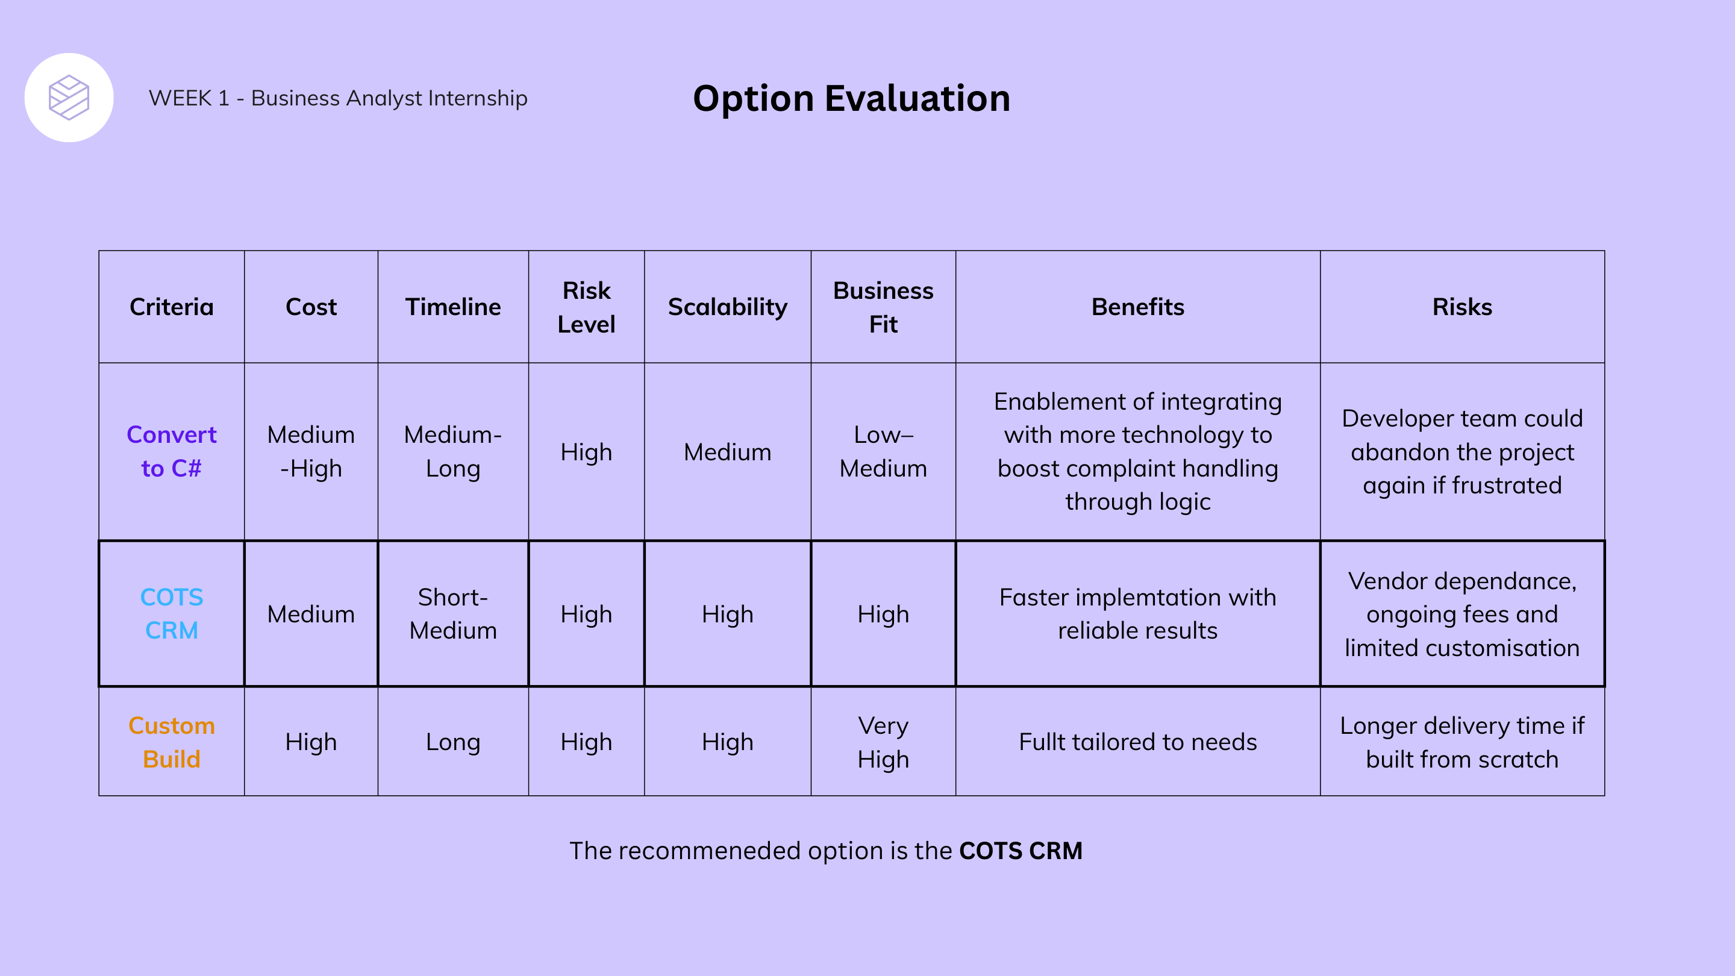Image resolution: width=1735 pixels, height=976 pixels.
Task: Click the Criteria column header
Action: point(171,307)
